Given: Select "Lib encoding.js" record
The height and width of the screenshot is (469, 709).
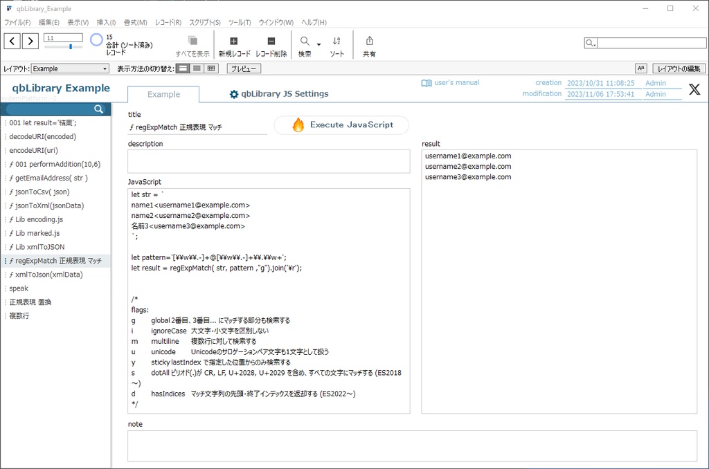Looking at the screenshot, I should (55, 219).
